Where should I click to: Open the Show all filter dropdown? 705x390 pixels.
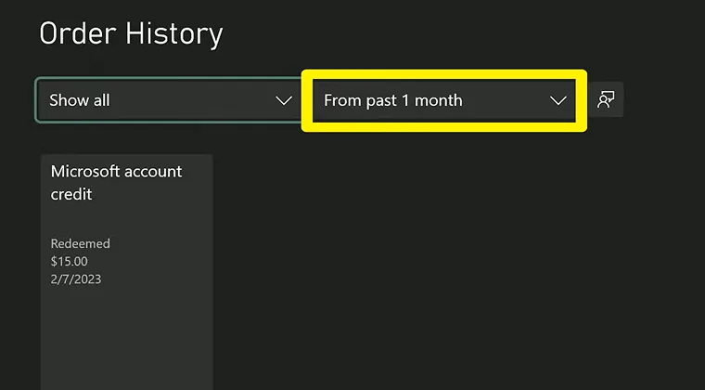coord(167,100)
